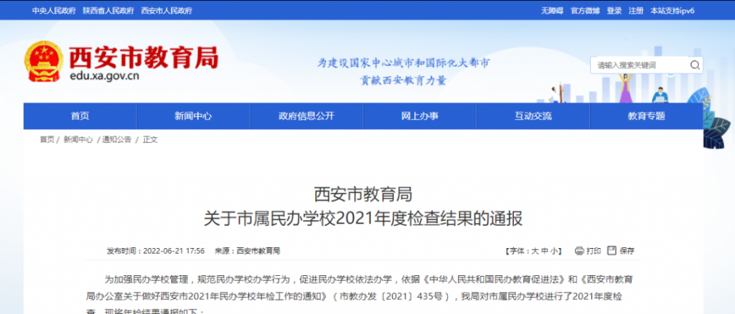Select the 教育专题 navigation item
Screen dimensions: 735x314
(x=646, y=116)
